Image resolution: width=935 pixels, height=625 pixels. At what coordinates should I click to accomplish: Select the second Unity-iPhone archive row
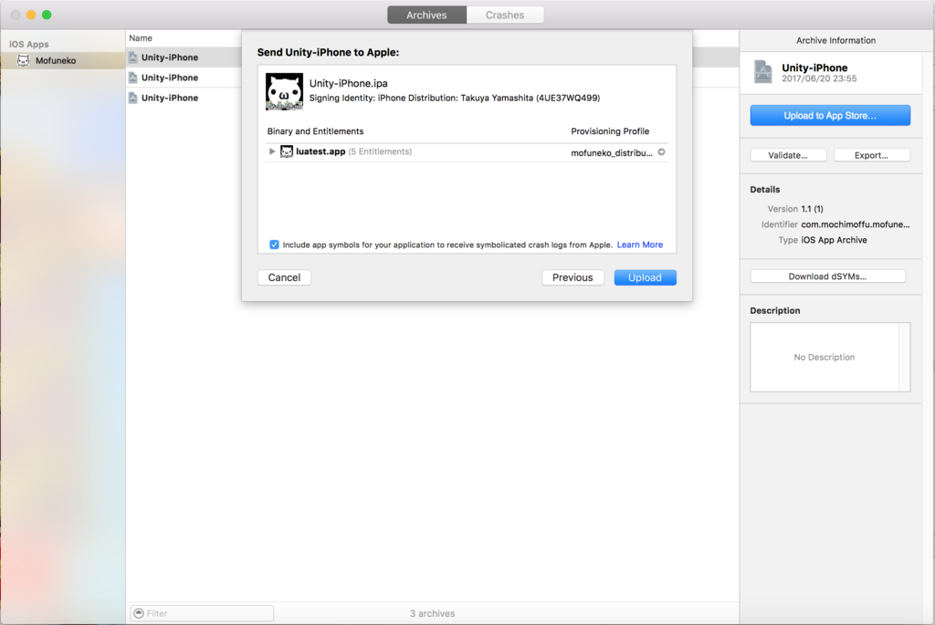184,78
